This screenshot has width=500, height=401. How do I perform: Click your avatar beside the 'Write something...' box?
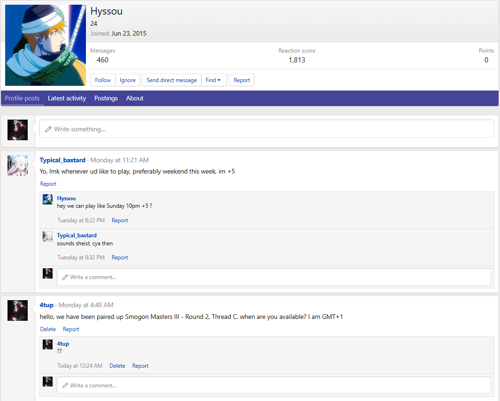[x=17, y=130]
